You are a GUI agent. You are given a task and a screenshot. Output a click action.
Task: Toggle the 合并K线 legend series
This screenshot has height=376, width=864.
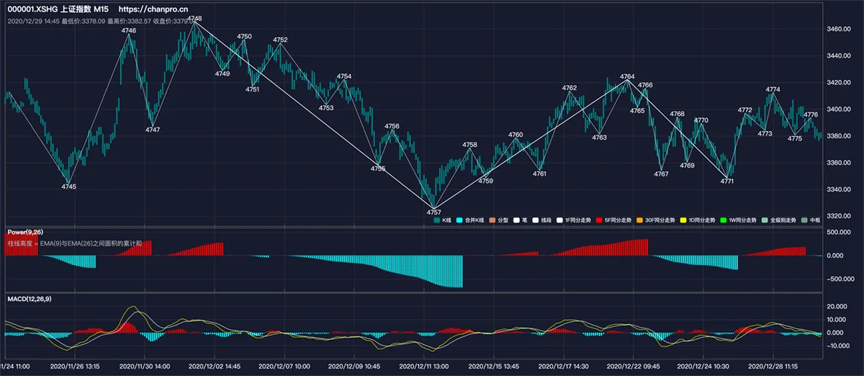472,220
